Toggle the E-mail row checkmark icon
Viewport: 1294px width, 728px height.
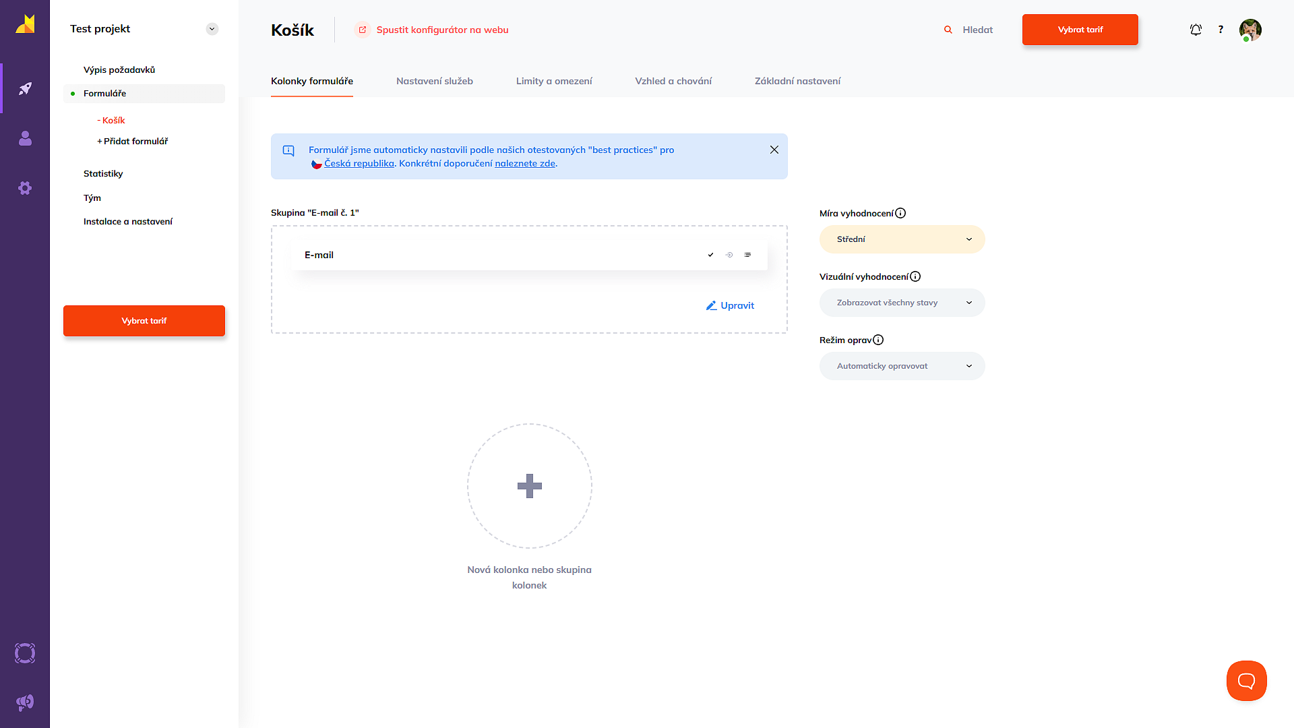pyautogui.click(x=710, y=255)
